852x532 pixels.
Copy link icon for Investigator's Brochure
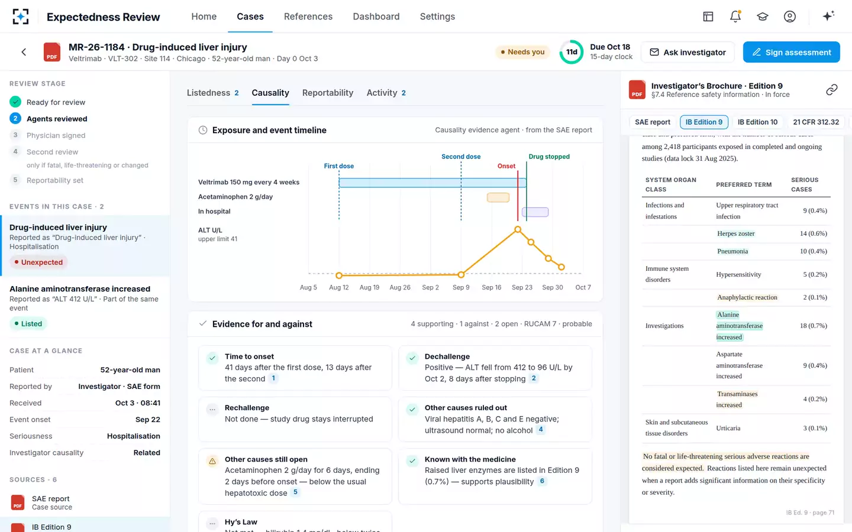click(x=832, y=90)
